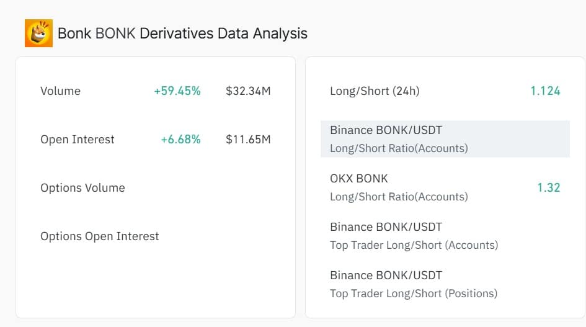
Task: Click the 1.124 long/short ratio value
Action: point(545,91)
